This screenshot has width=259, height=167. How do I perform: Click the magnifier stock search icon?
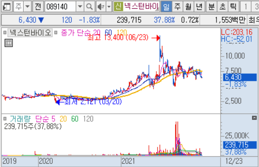(89, 6)
